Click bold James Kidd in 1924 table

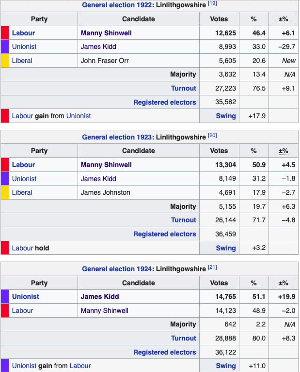pos(100,296)
